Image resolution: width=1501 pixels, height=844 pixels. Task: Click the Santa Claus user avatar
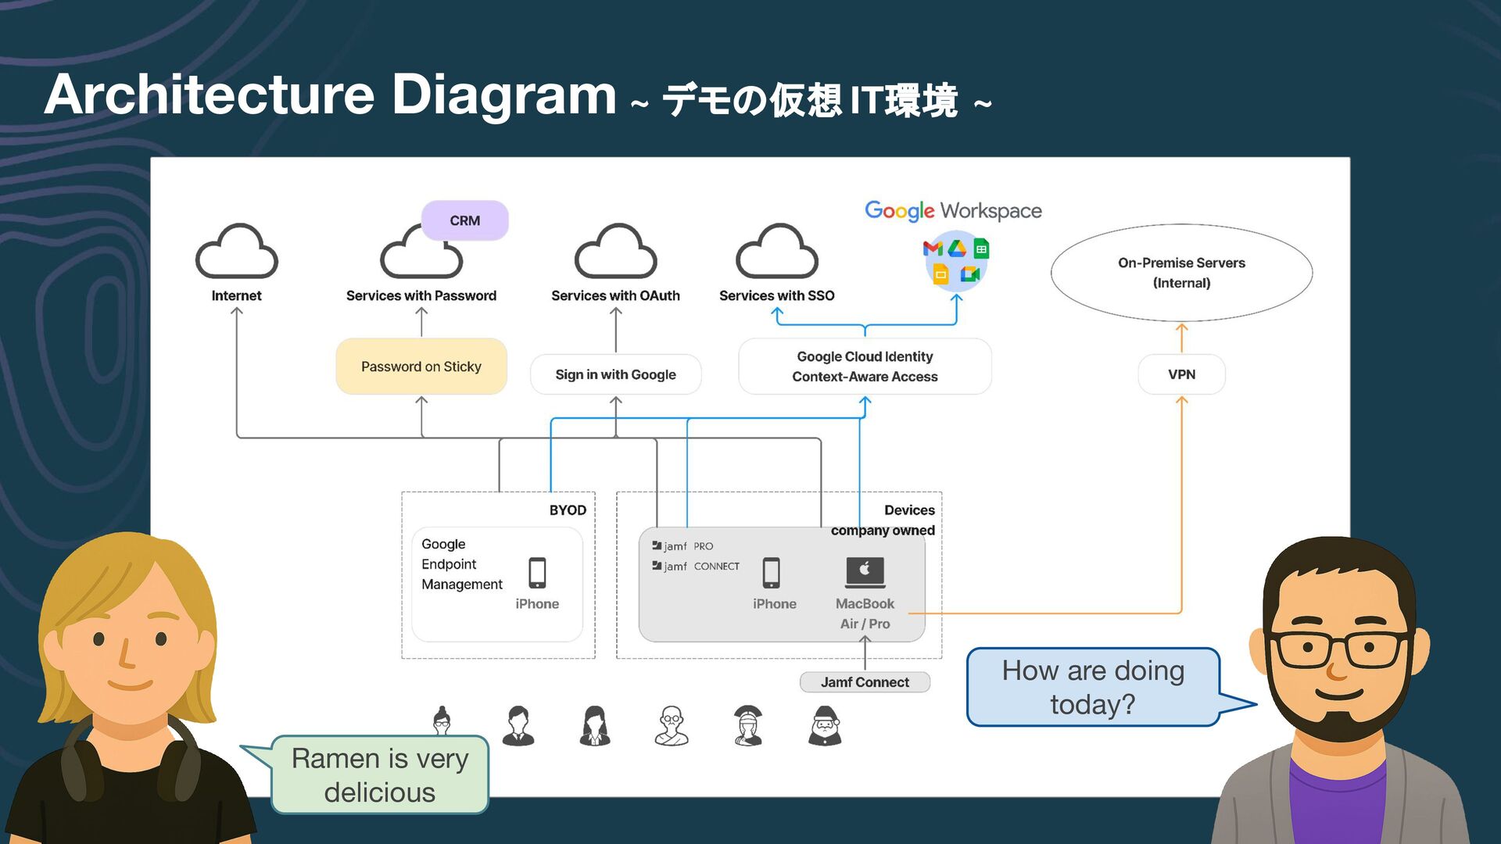(x=824, y=725)
